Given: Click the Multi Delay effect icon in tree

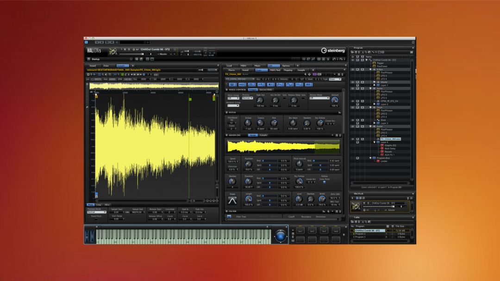Looking at the screenshot, I should pos(382,149).
